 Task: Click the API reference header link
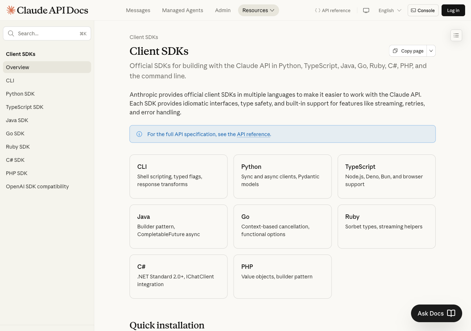(x=333, y=10)
